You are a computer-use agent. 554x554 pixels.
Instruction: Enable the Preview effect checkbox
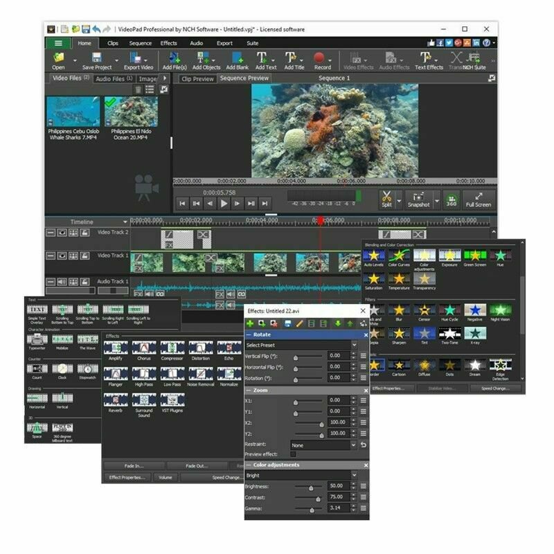coord(293,454)
